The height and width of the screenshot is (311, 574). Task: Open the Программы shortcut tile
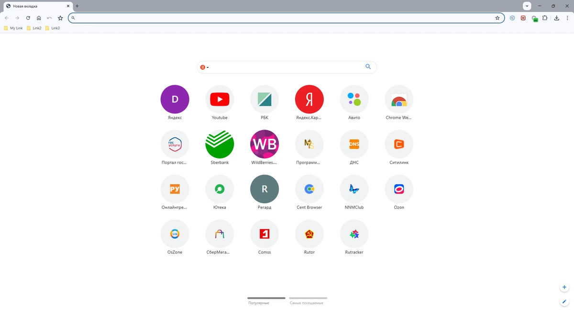click(x=309, y=144)
